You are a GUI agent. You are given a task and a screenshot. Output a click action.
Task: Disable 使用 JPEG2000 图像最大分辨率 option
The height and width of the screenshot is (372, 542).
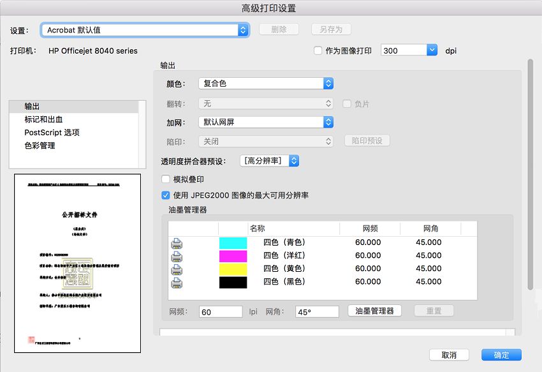165,195
